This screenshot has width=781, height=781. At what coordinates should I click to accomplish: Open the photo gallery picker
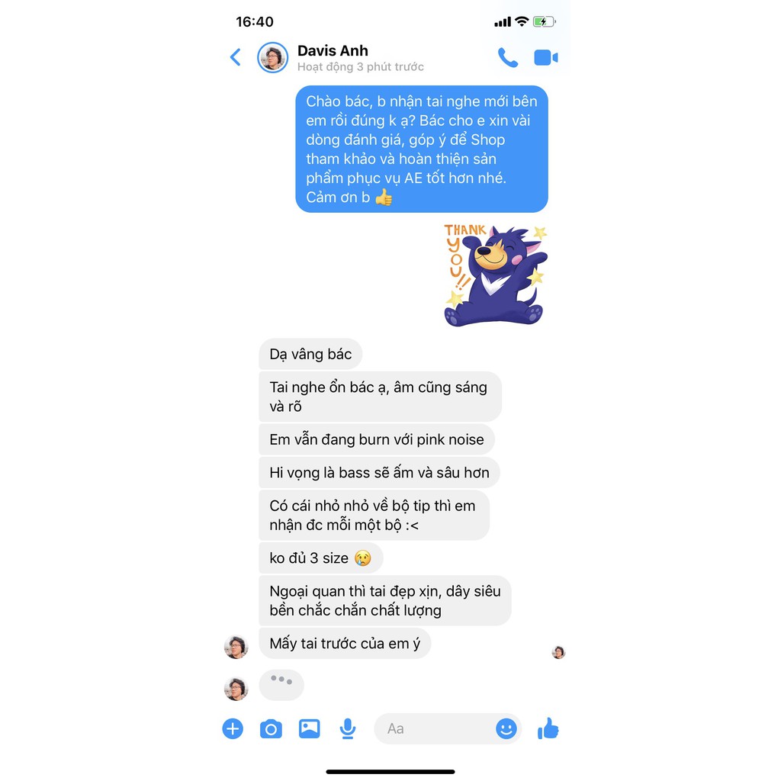(310, 728)
